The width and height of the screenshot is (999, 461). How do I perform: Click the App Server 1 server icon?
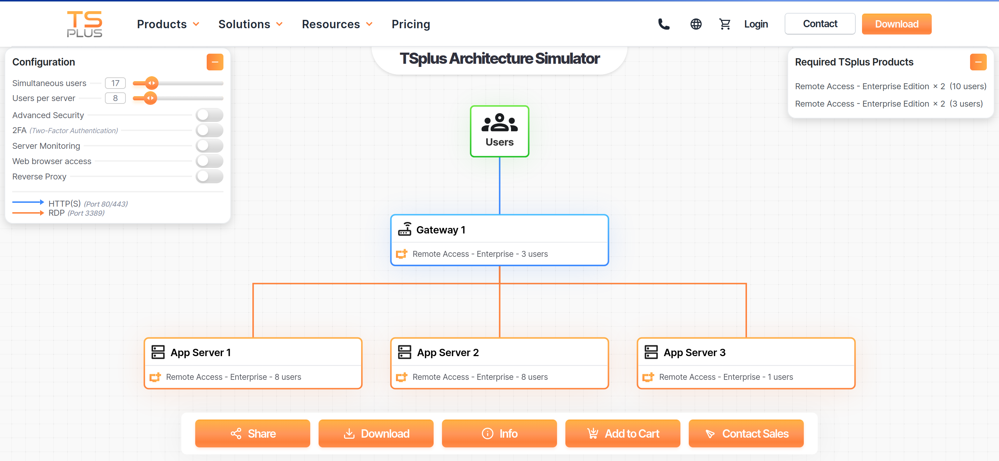158,352
